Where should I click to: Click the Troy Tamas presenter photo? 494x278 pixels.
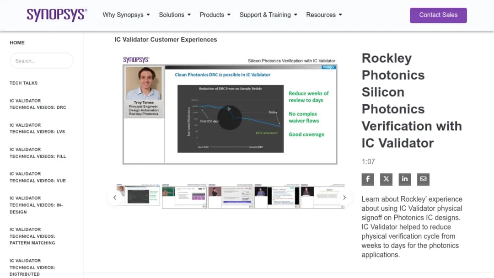click(144, 83)
